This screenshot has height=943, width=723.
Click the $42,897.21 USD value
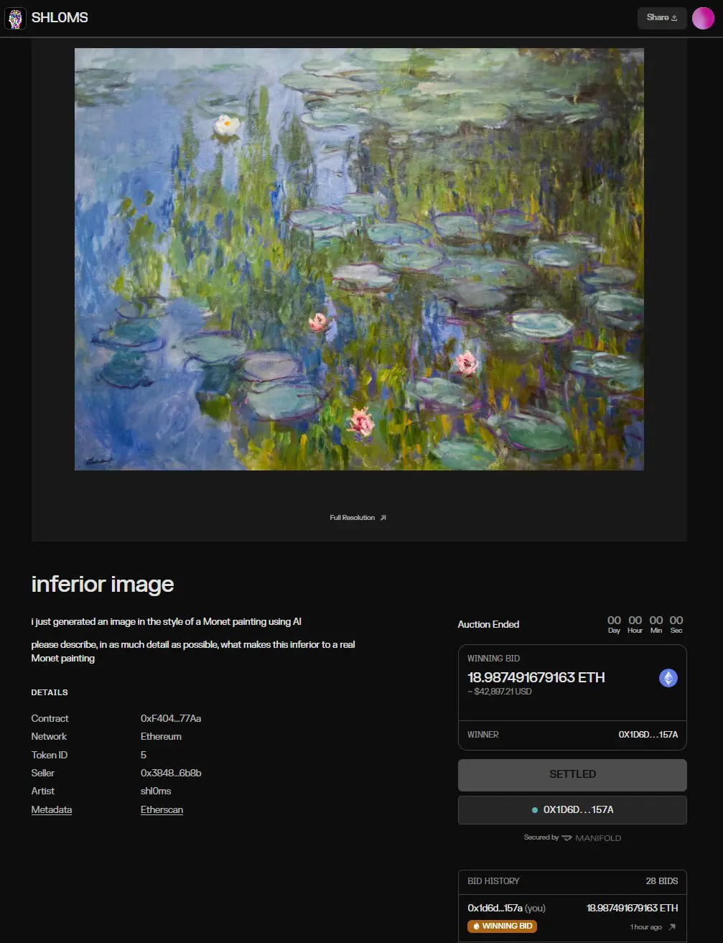[500, 692]
